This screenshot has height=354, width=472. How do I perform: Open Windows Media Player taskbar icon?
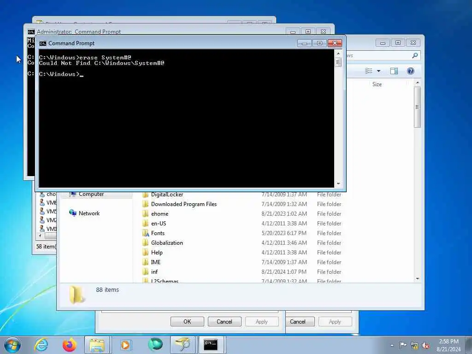coord(125,345)
